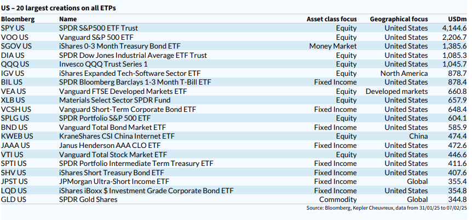This screenshot has width=472, height=220.
Task: Click Invesco QQQ Trust Series 1
Action: click(103, 64)
